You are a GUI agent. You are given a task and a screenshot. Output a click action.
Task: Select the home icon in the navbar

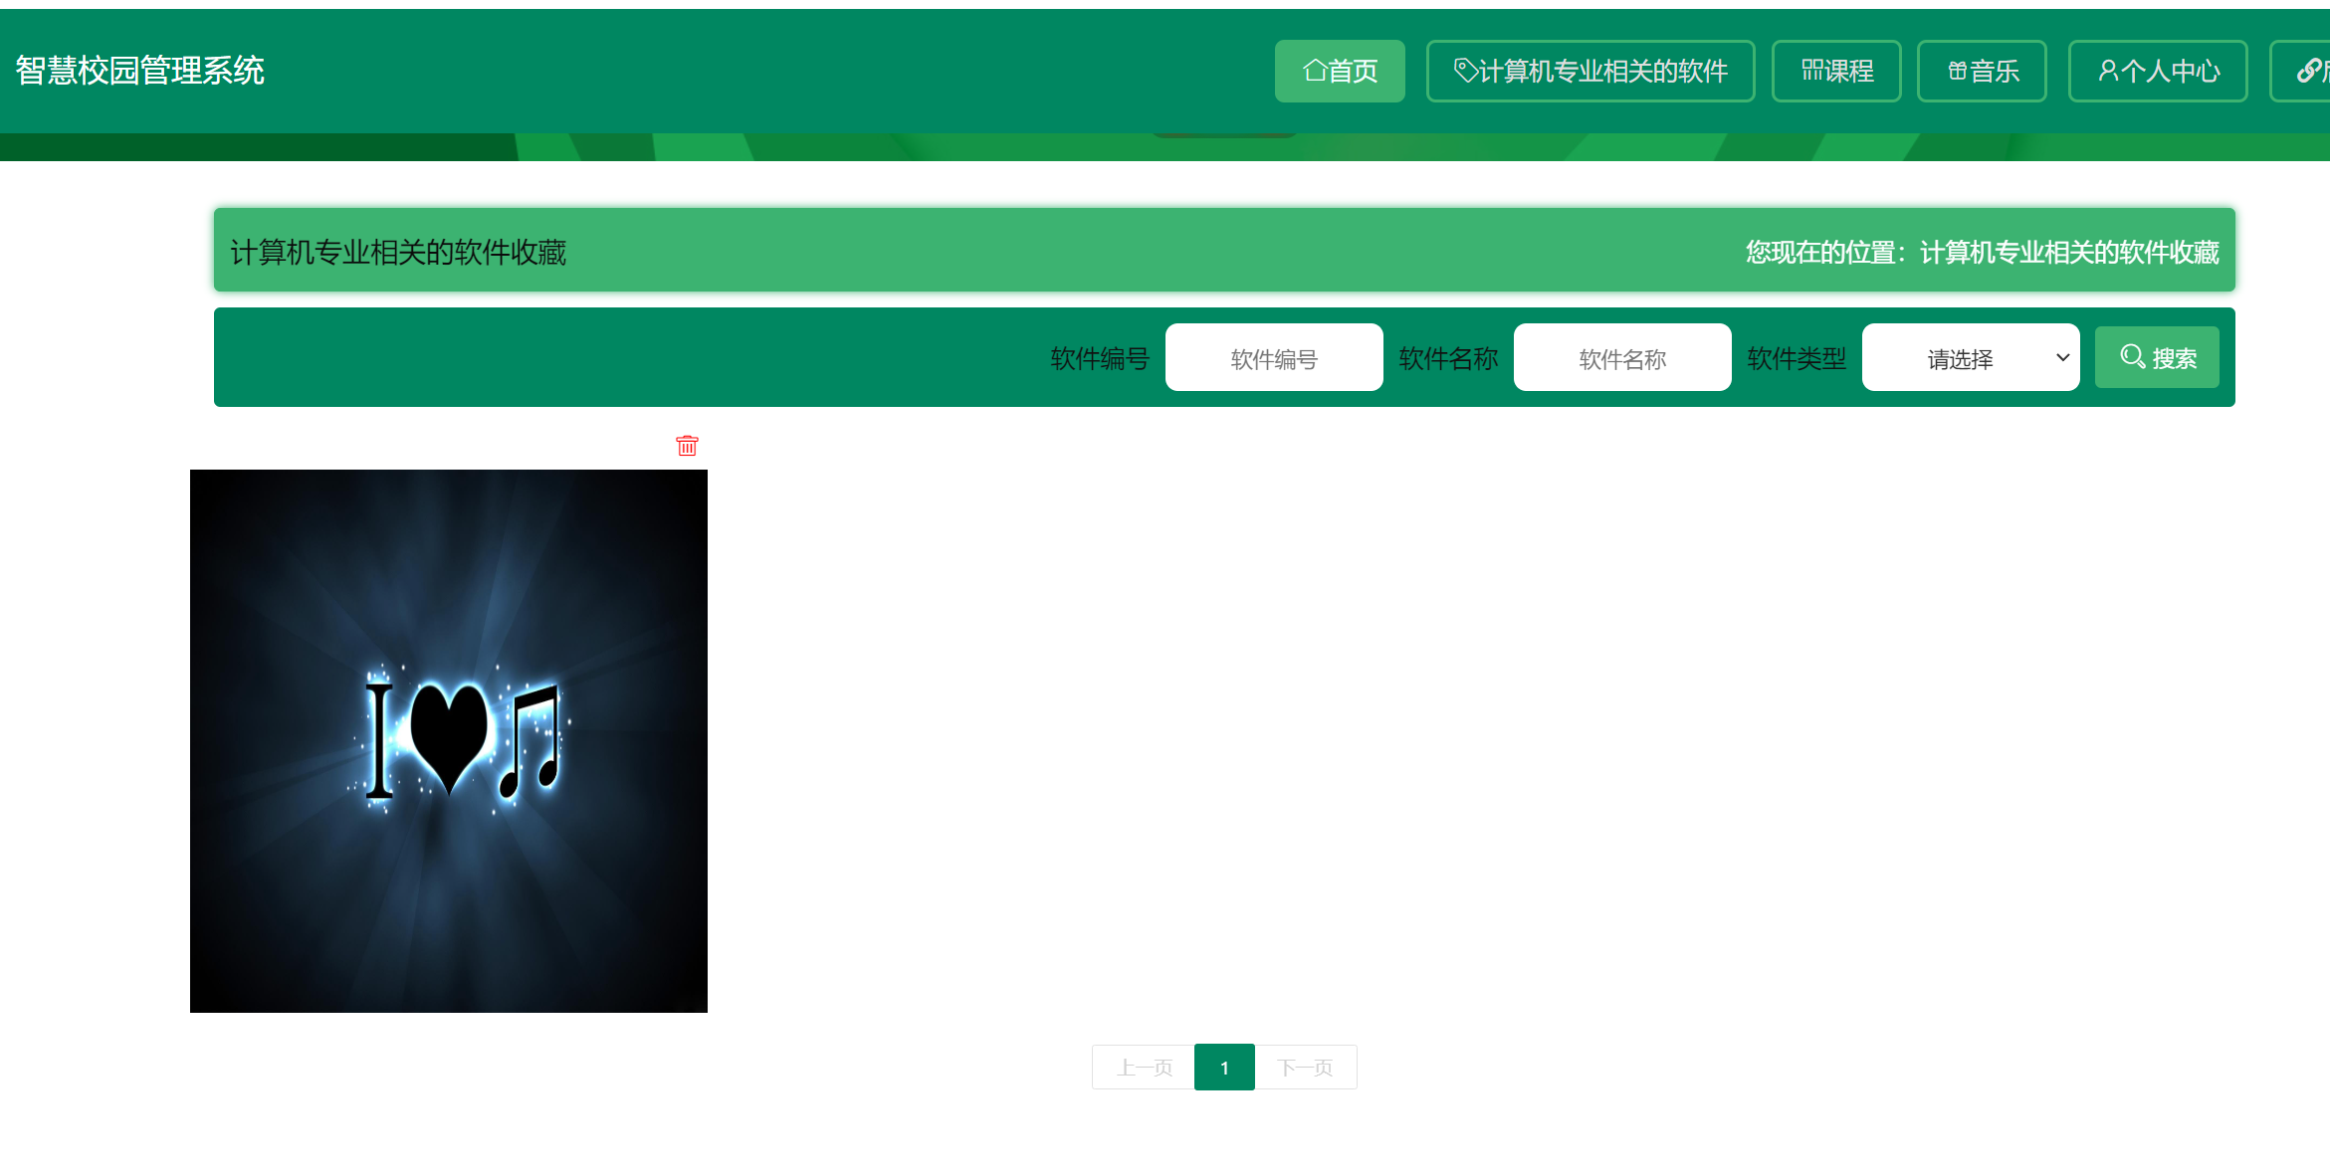pos(1314,70)
